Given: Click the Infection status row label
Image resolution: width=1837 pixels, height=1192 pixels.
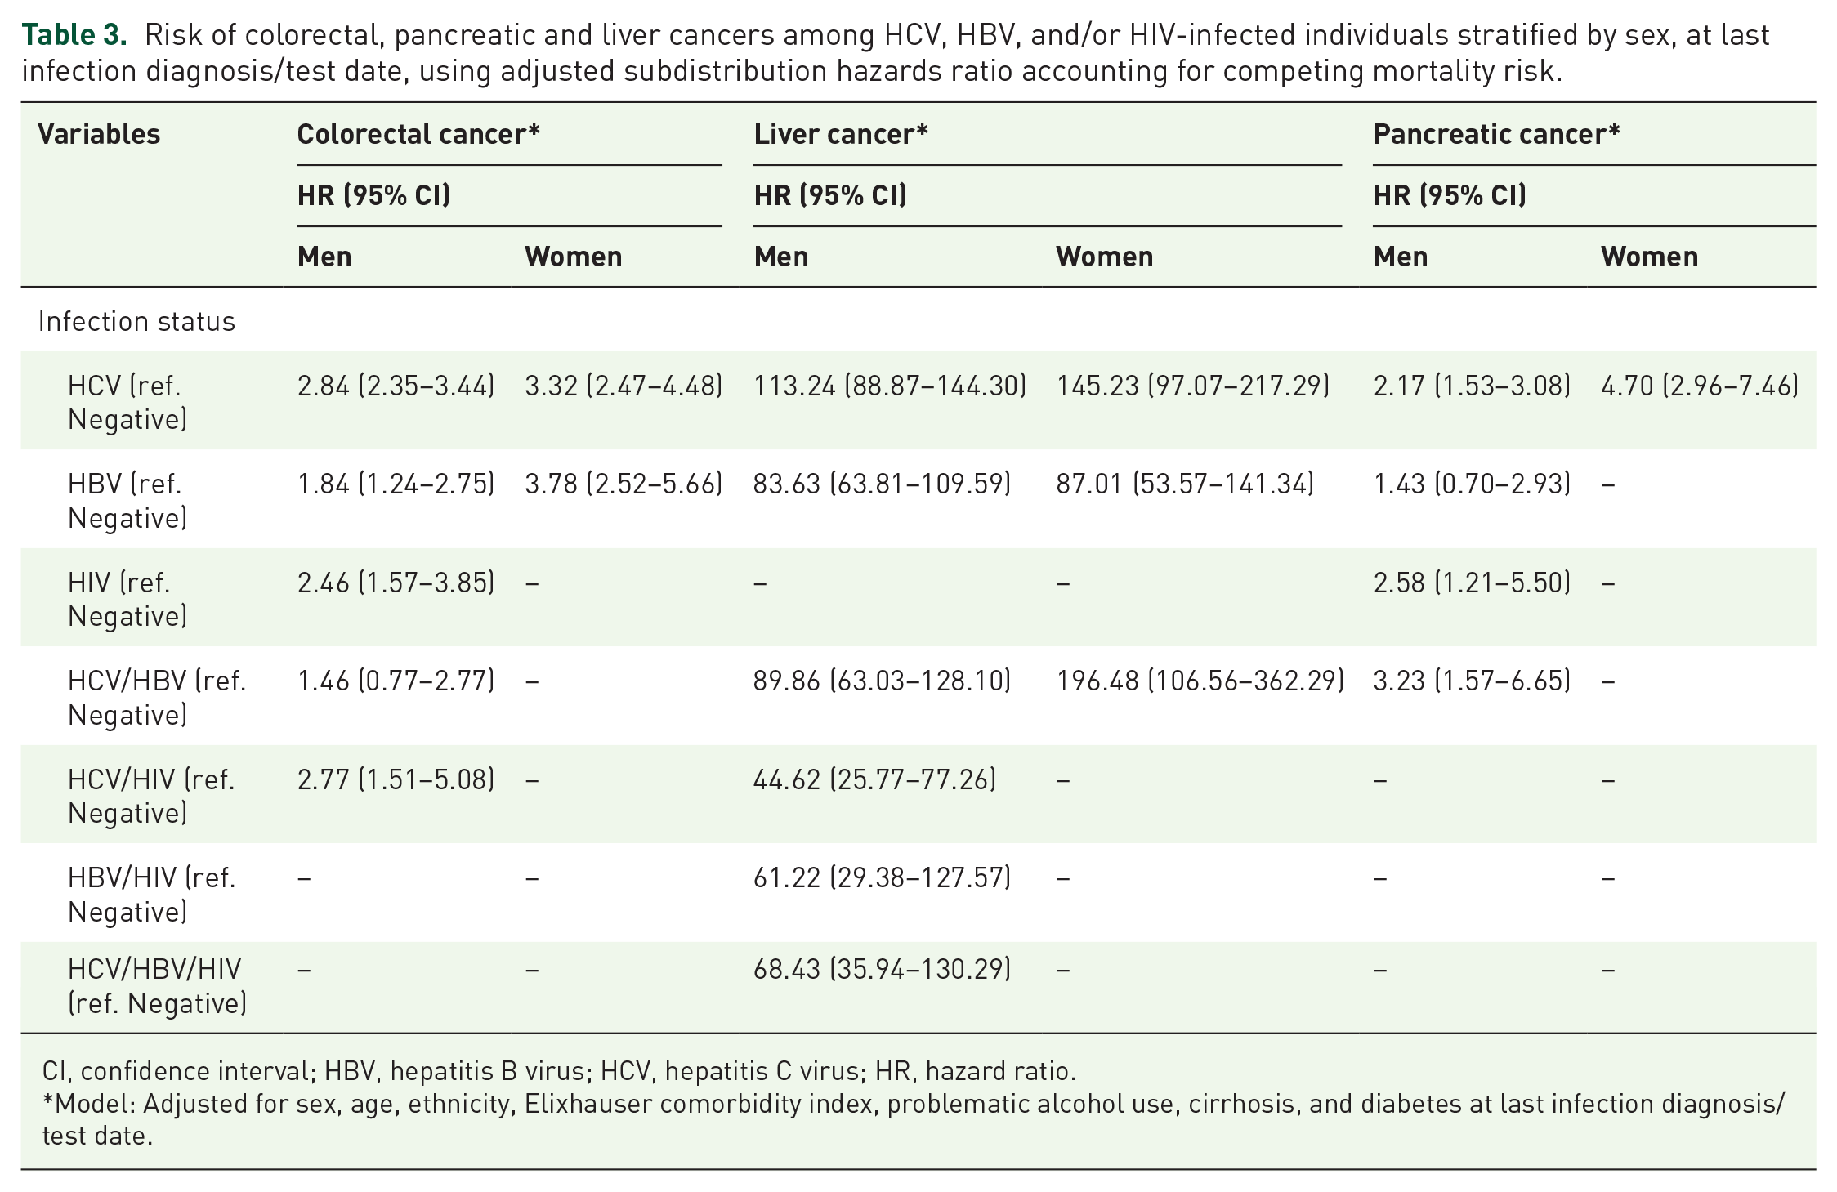Looking at the screenshot, I should click(x=136, y=321).
